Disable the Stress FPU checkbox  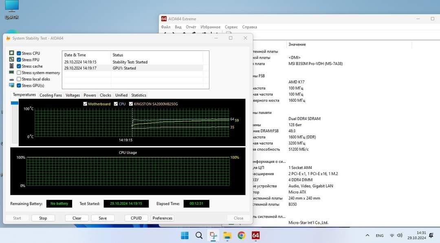tap(19, 60)
